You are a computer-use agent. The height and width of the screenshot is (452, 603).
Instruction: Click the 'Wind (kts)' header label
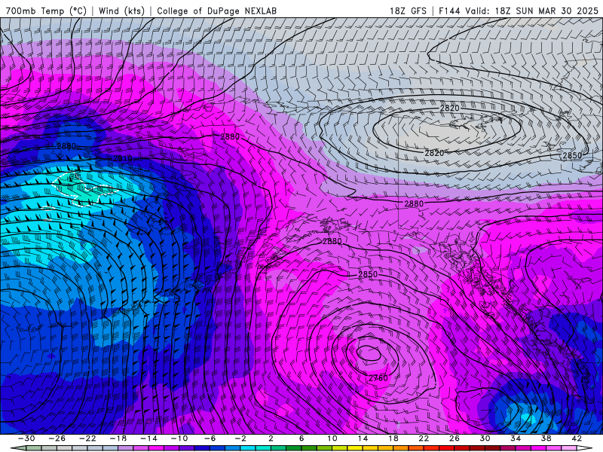point(121,11)
